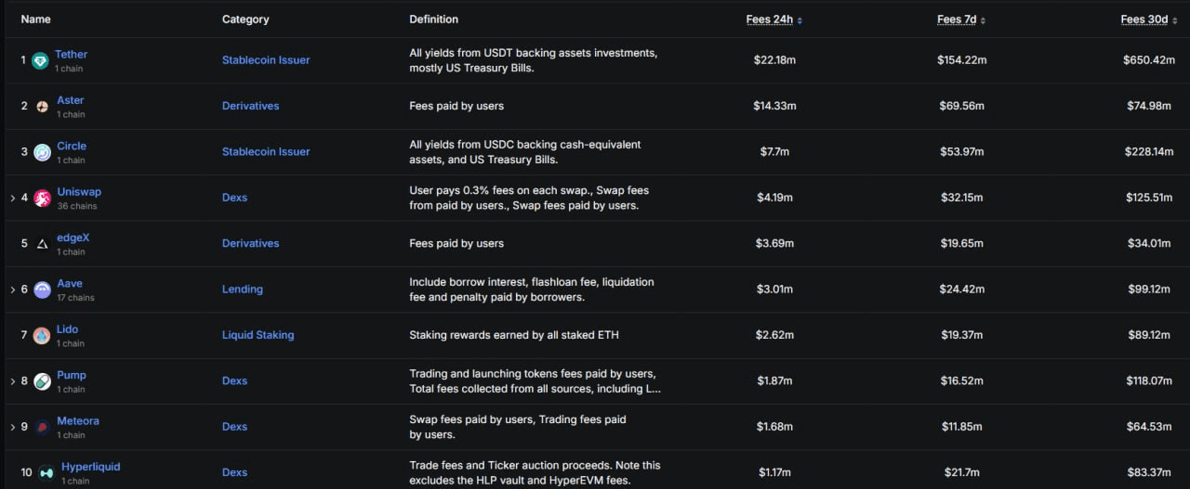
Task: Click the Aster protocol logo icon
Action: [x=42, y=106]
